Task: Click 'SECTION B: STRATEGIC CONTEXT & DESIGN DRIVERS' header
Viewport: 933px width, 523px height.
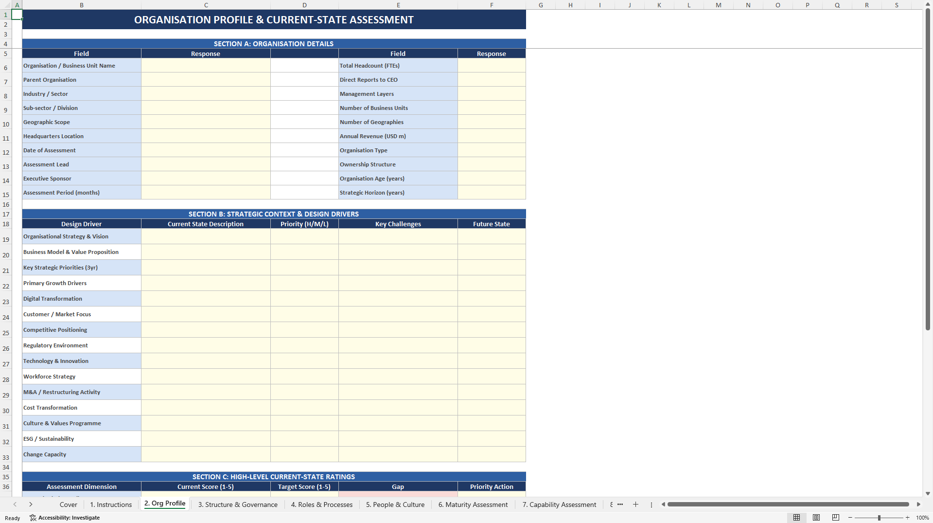Action: click(x=274, y=214)
